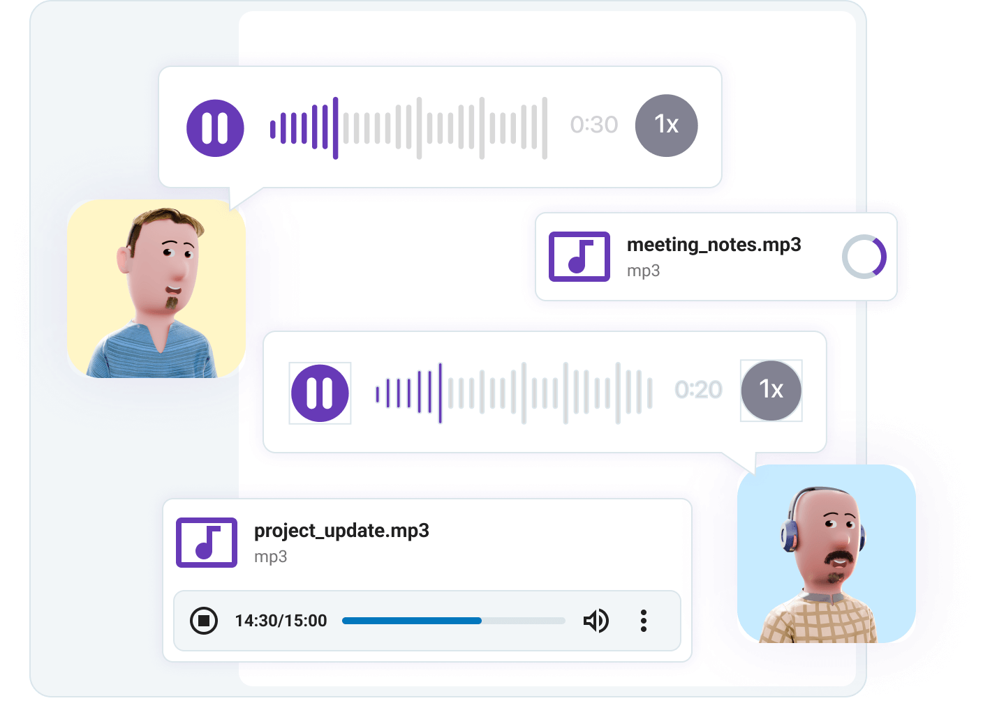
Task: Click the 14:30/15:00 time display
Action: 279,620
